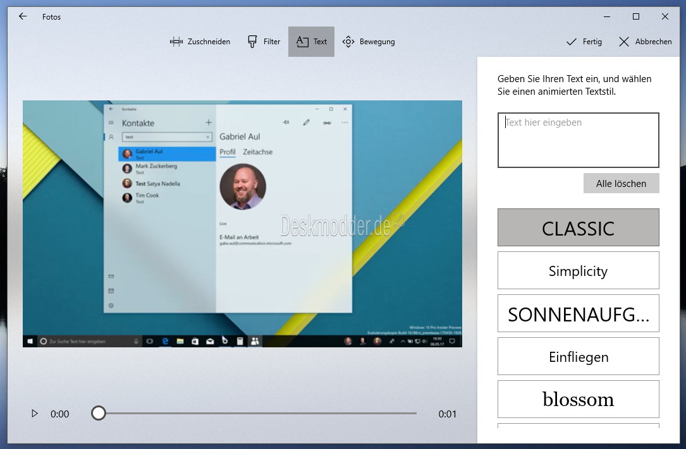Play the video preview
This screenshot has height=449, width=686.
tap(35, 413)
